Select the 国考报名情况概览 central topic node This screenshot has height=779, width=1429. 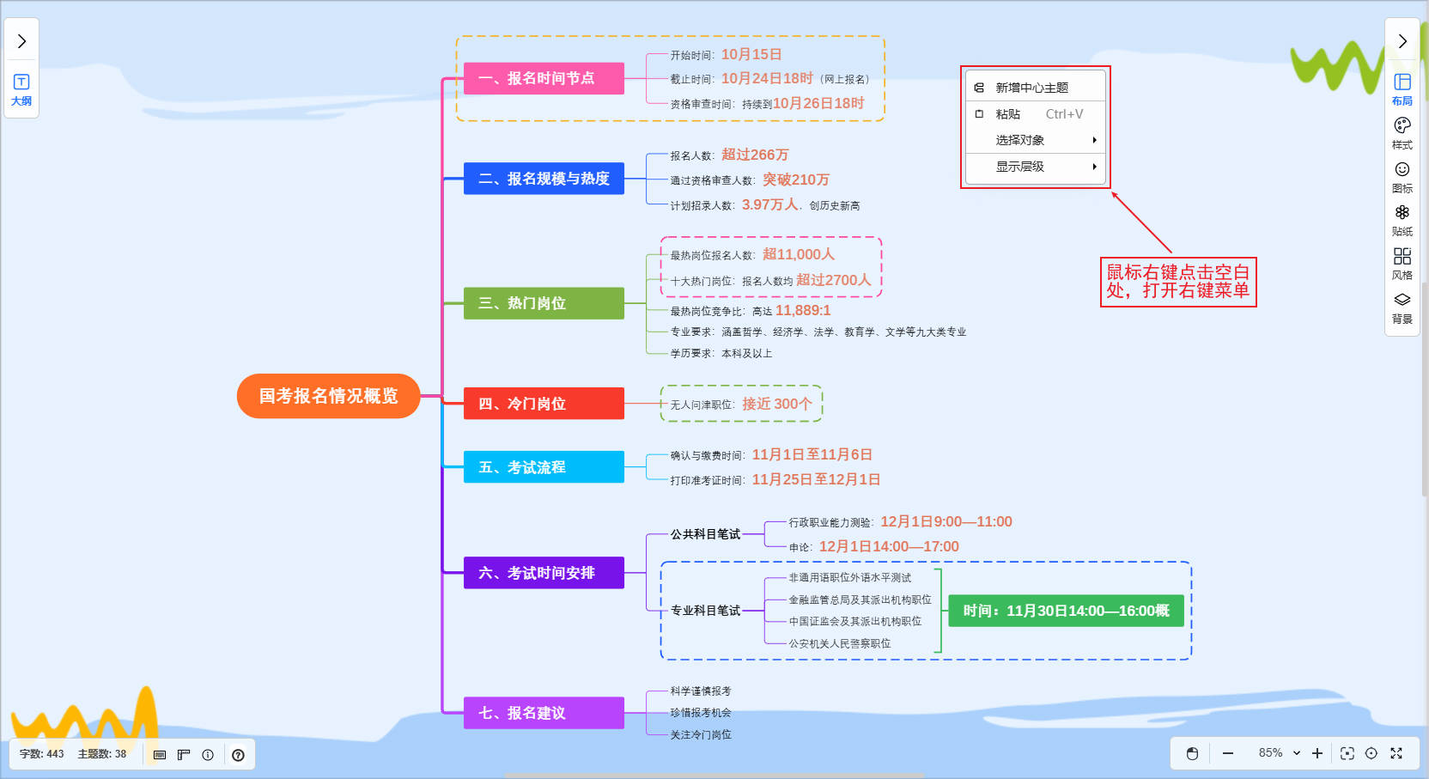(328, 396)
